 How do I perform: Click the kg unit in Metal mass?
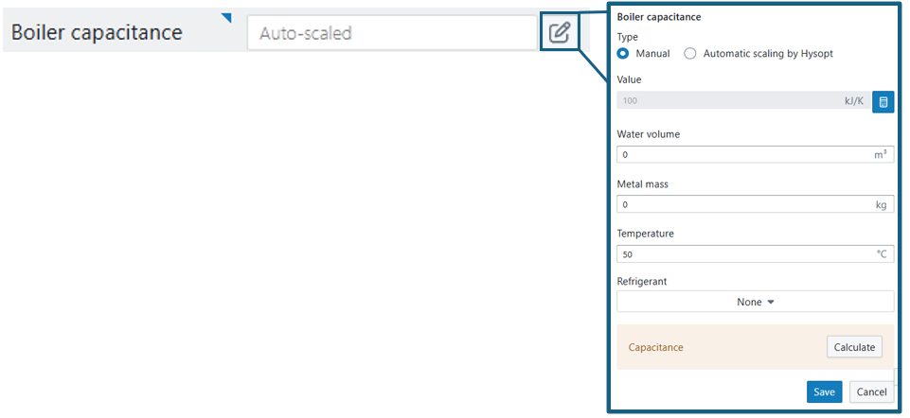(882, 204)
